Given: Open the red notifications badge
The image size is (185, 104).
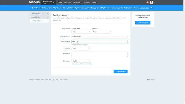Looking at the screenshot, I should coord(147,2).
